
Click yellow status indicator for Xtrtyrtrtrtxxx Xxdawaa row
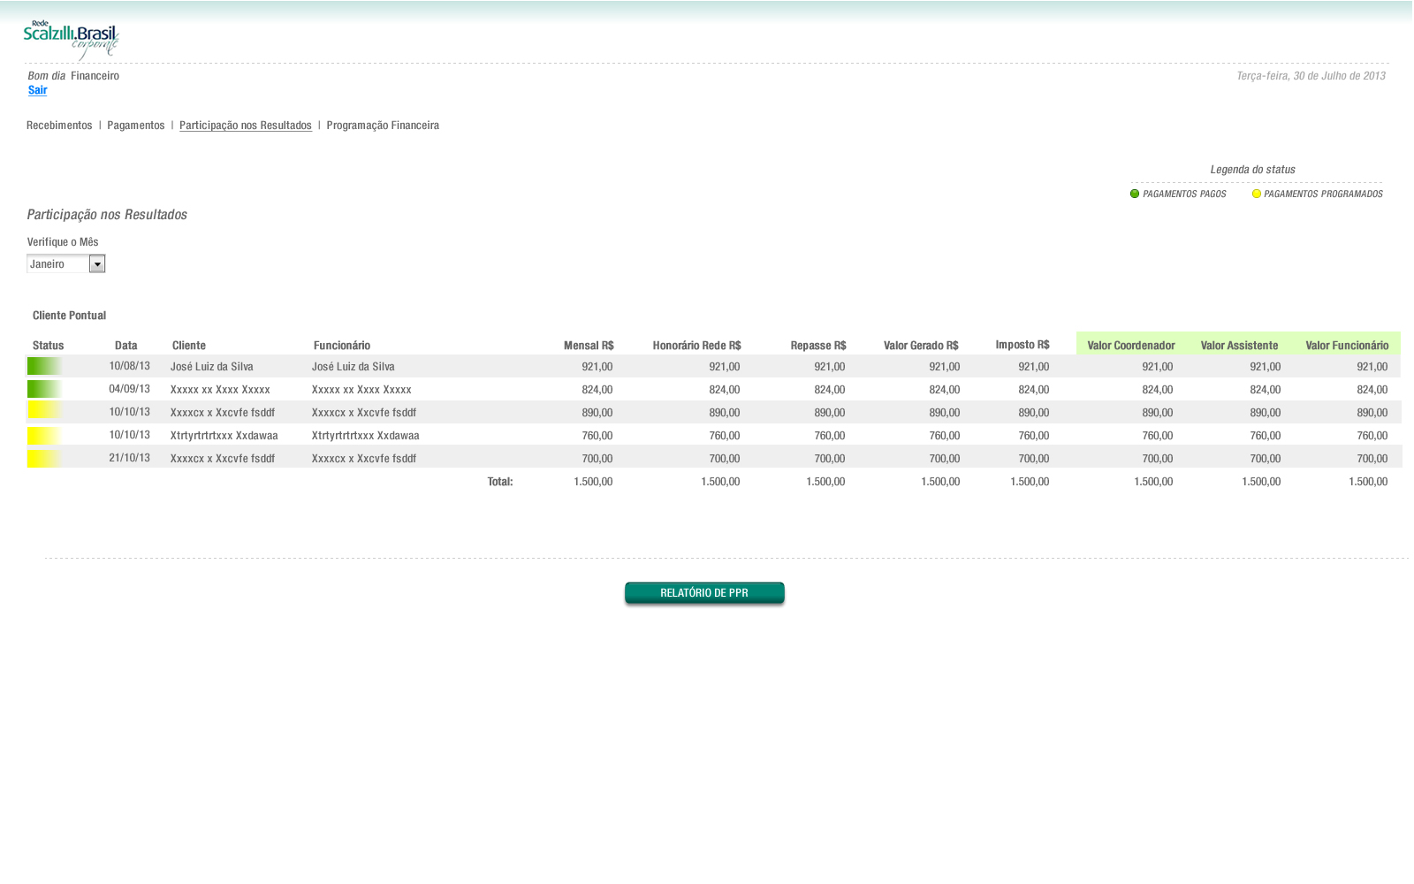pos(44,435)
